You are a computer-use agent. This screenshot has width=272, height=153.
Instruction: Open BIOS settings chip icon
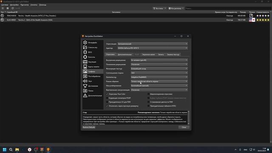[85, 52]
